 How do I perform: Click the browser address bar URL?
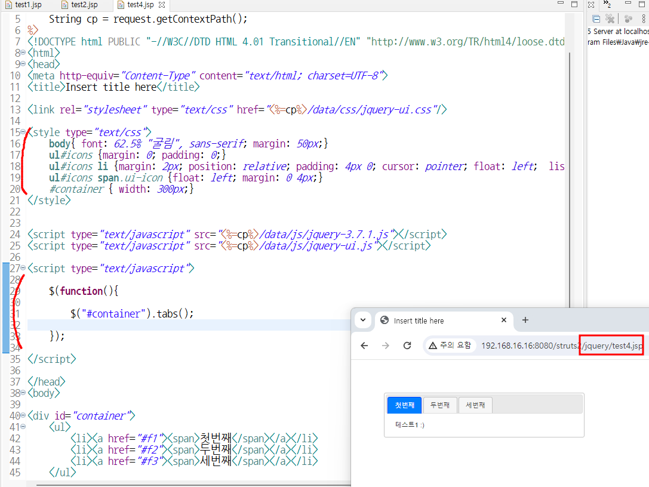pos(562,346)
